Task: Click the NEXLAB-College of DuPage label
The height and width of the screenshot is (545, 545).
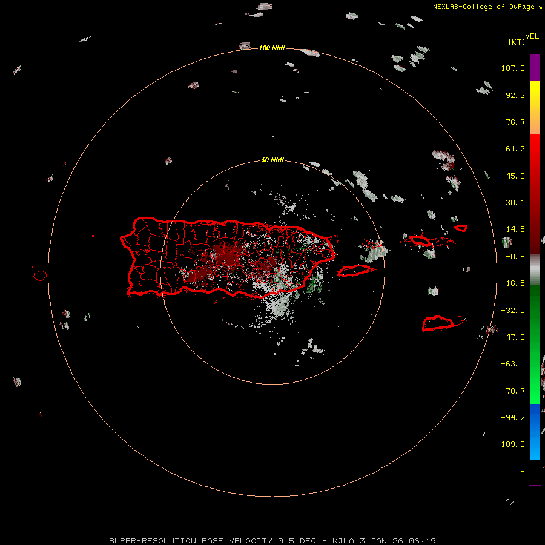Action: [487, 7]
